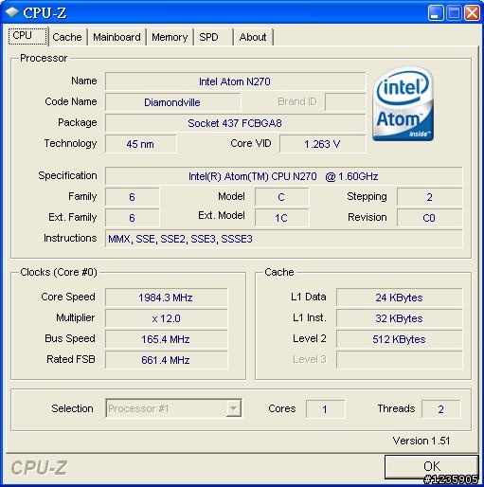
Task: Click the Ext. Family value 6
Action: pos(133,218)
